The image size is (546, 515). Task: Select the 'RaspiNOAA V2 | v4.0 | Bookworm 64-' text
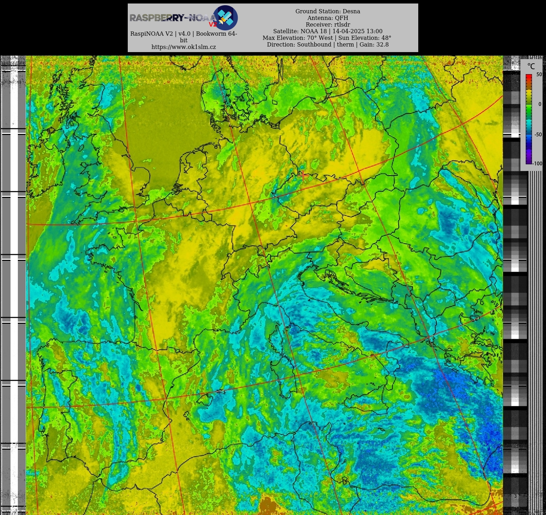[184, 34]
